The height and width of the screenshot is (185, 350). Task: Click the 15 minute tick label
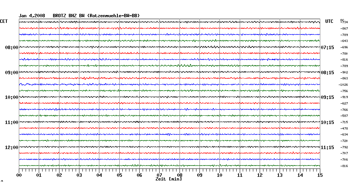tap(320, 175)
